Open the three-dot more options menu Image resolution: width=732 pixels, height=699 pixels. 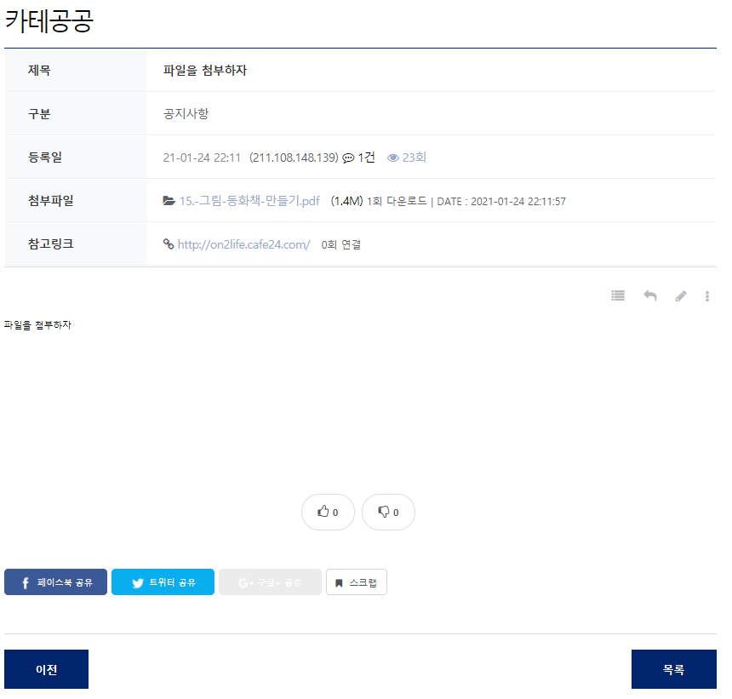(x=707, y=296)
